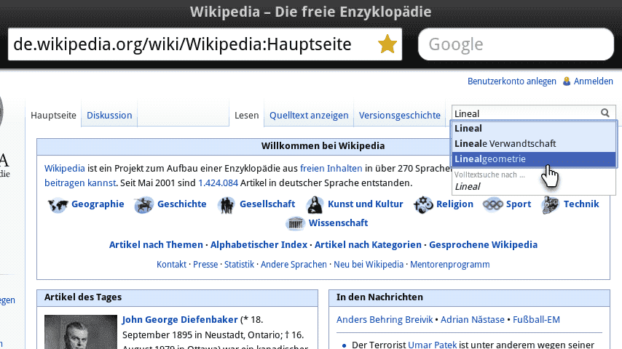Focus the Google search box
This screenshot has height=349, width=622.
point(516,44)
